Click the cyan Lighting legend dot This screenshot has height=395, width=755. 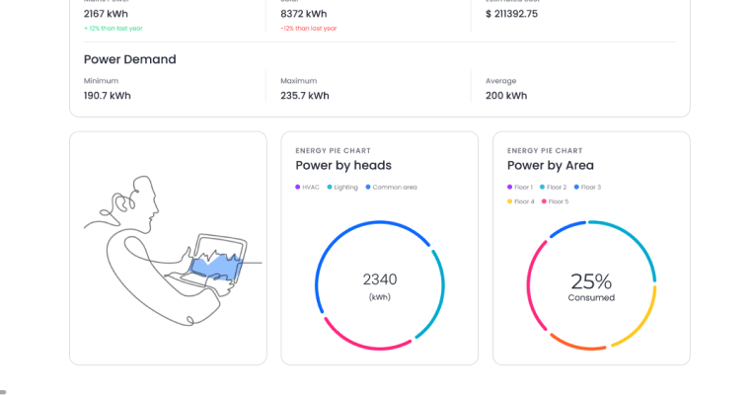pos(330,187)
